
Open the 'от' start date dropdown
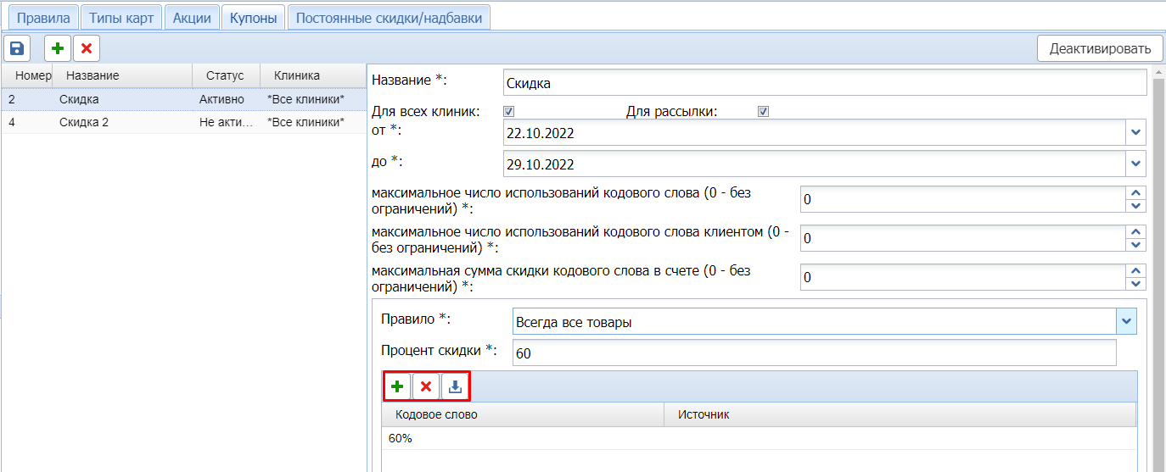pyautogui.click(x=1135, y=133)
